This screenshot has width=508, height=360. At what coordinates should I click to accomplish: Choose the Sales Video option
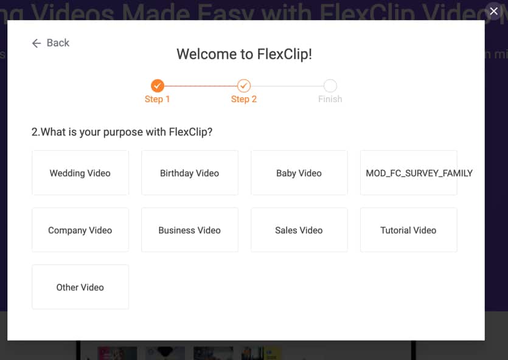[x=299, y=230]
